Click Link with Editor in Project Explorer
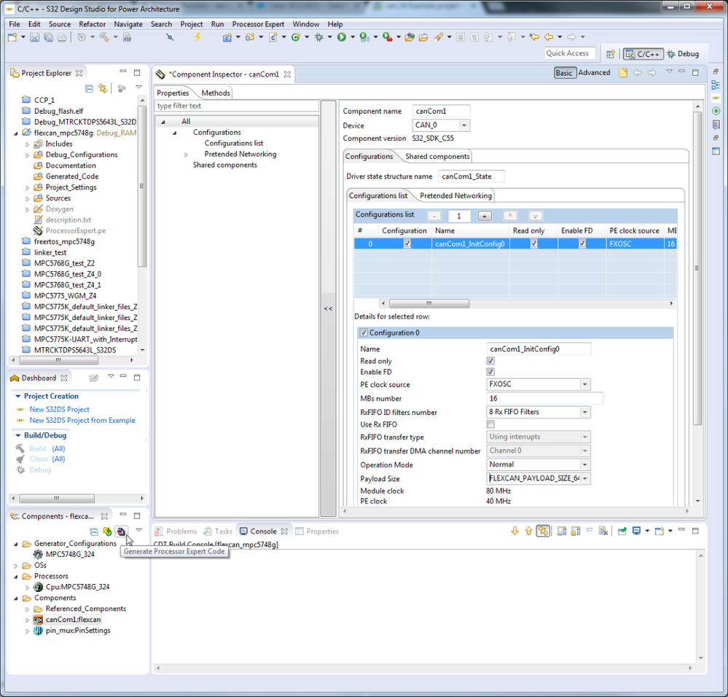This screenshot has width=728, height=697. (103, 88)
